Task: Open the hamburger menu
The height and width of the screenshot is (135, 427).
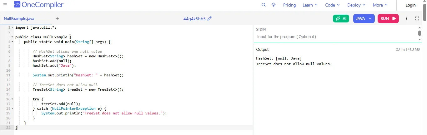Action: click(5, 5)
